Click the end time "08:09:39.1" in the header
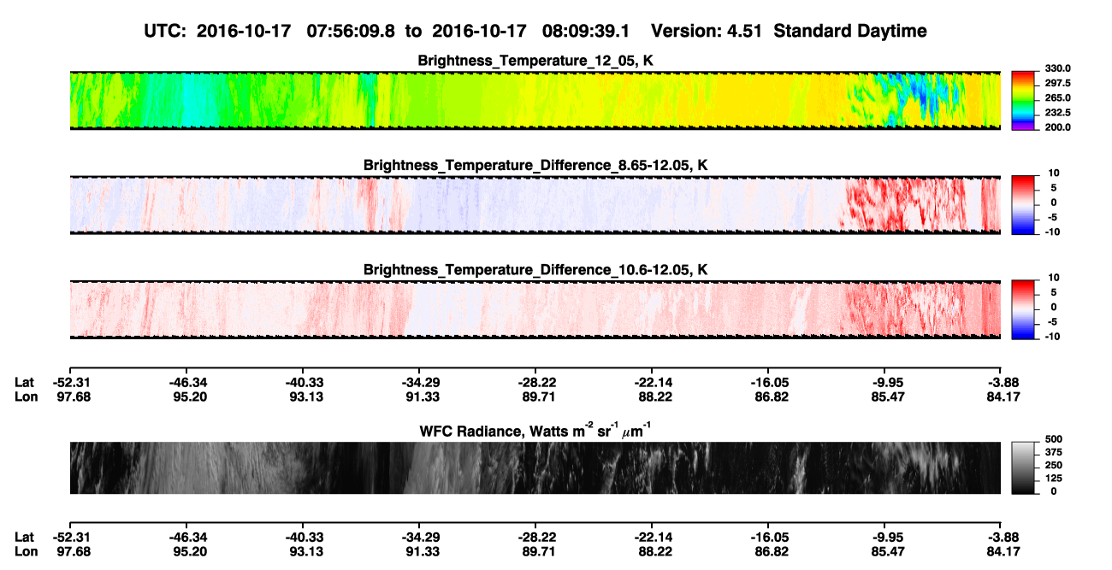The height and width of the screenshot is (570, 1112). pyautogui.click(x=587, y=32)
